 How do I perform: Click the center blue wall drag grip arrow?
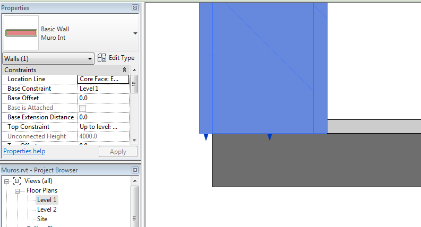pos(270,137)
